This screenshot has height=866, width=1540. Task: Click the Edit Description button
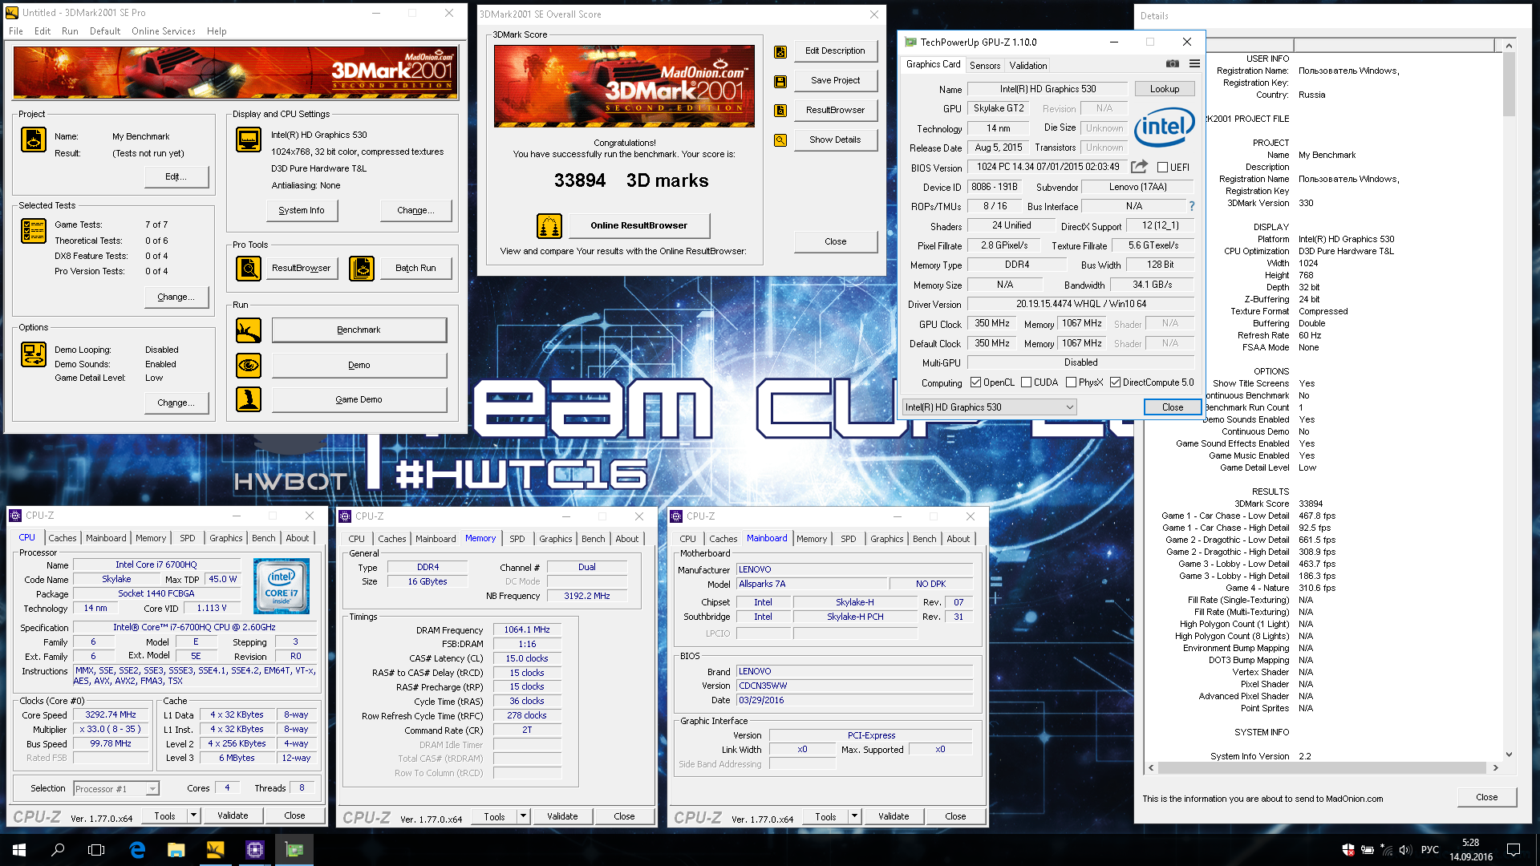835,51
